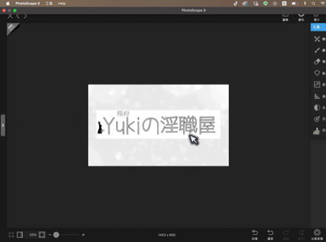This screenshot has width=326, height=242.
Task: Open the PhotoScape X application menu
Action: 27,3
